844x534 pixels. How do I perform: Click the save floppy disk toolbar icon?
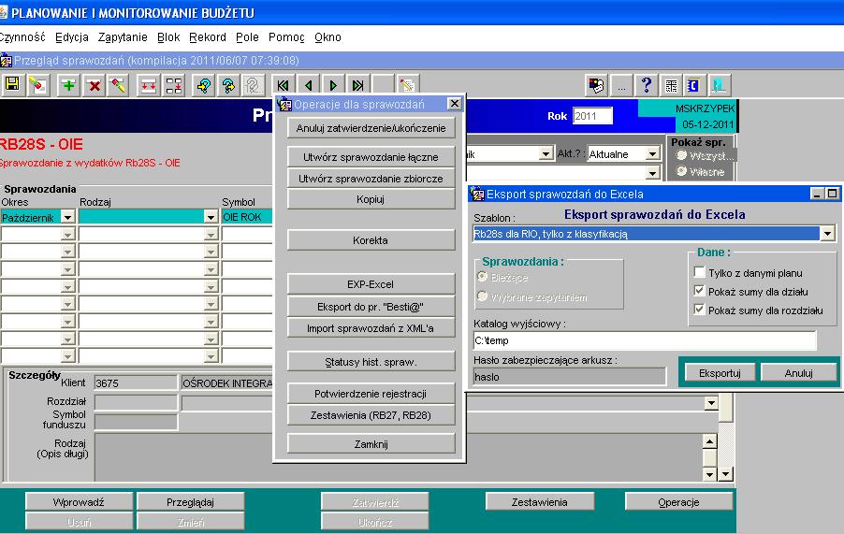point(12,85)
